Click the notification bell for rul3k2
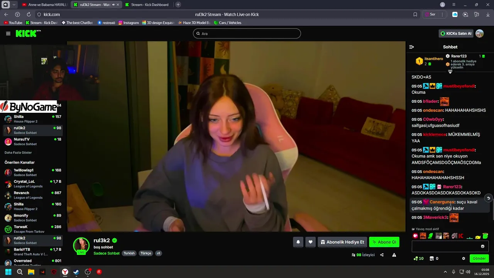This screenshot has height=278, width=494. [x=298, y=242]
